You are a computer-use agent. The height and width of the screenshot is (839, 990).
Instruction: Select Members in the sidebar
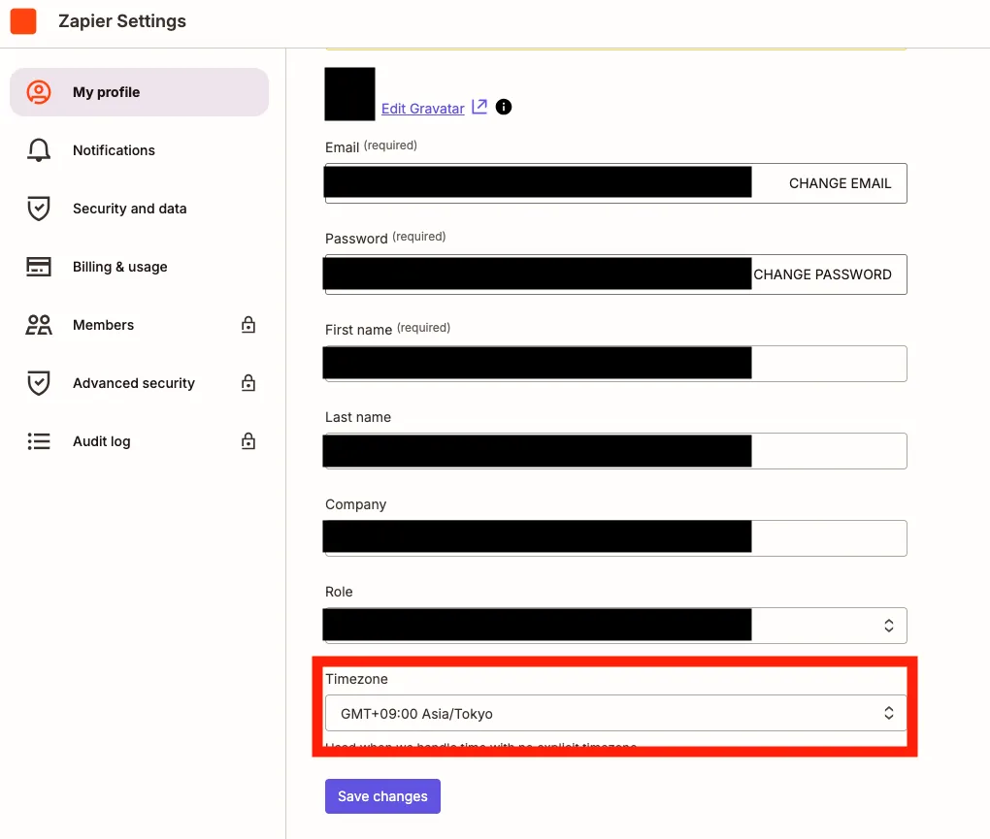pyautogui.click(x=139, y=325)
